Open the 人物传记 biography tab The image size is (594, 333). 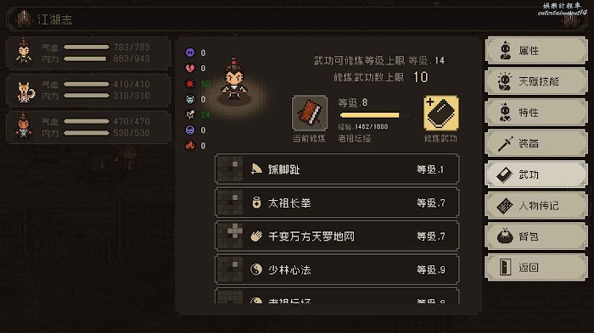point(536,205)
